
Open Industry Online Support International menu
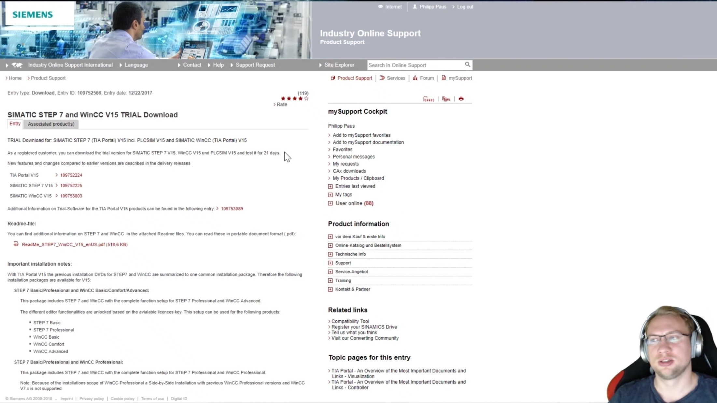click(70, 65)
